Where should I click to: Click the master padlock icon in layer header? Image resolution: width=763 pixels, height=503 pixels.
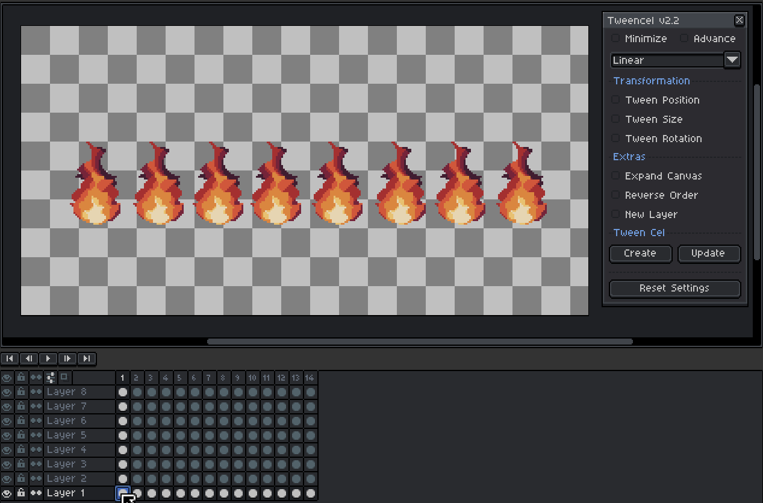(x=20, y=377)
